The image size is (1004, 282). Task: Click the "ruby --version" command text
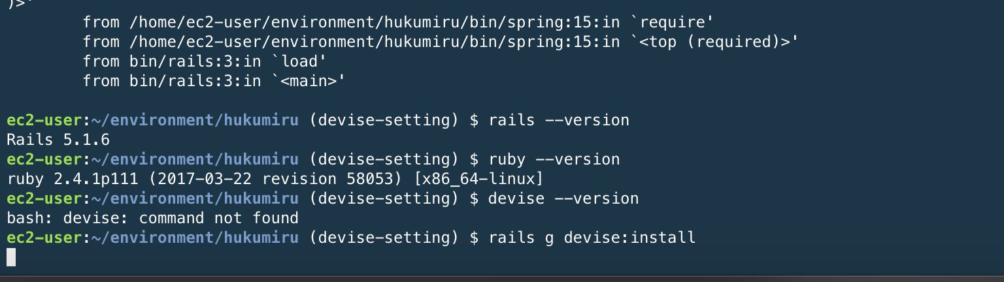click(554, 159)
